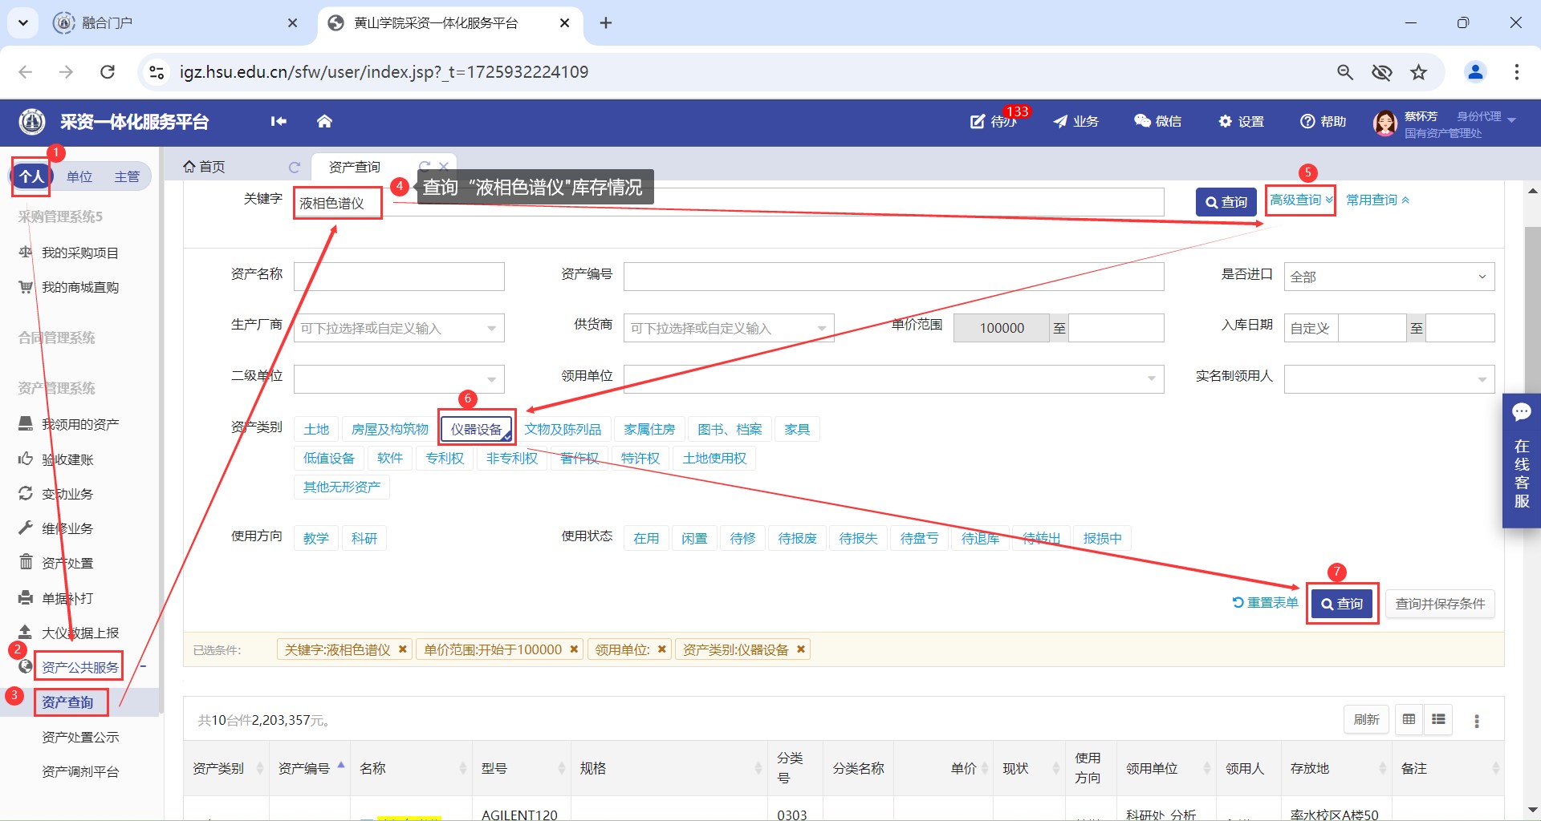1541x821 pixels.
Task: Click the 资产名称 input field
Action: point(399,277)
